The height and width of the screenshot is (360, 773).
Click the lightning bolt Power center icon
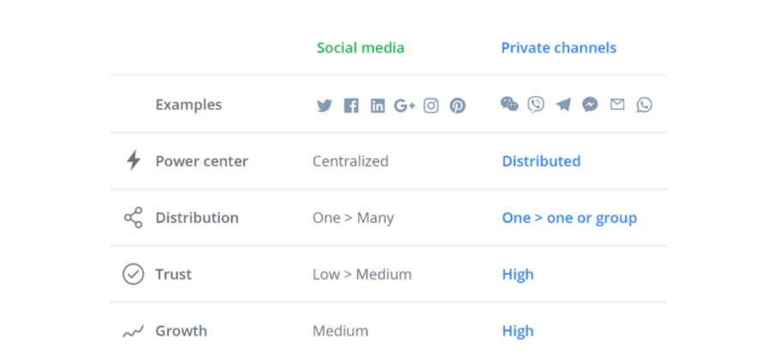pos(133,161)
